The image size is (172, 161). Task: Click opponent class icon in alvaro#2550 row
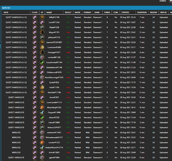[x=42, y=117]
